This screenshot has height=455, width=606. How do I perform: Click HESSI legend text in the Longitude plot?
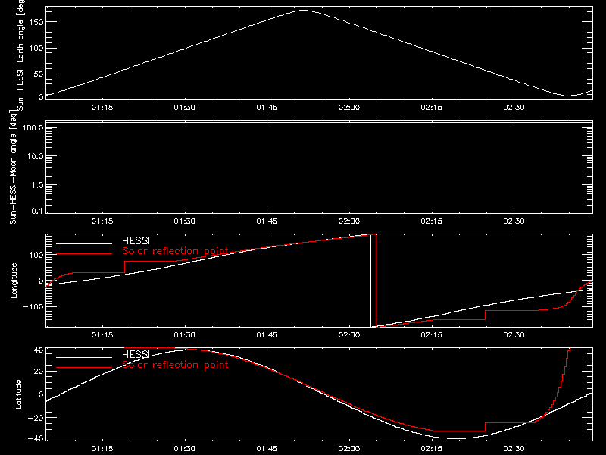click(x=136, y=240)
